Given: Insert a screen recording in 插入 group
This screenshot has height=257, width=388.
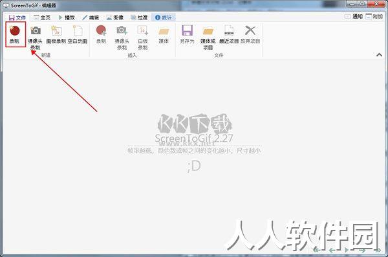Looking at the screenshot, I should click(102, 34).
